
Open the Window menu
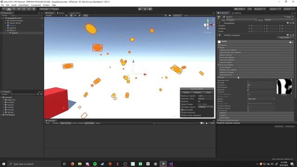46,5
